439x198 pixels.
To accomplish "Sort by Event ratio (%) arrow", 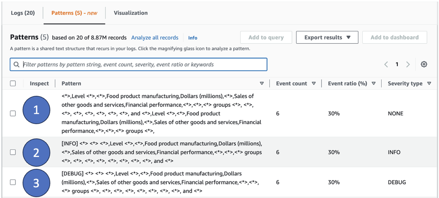I will tap(373, 83).
